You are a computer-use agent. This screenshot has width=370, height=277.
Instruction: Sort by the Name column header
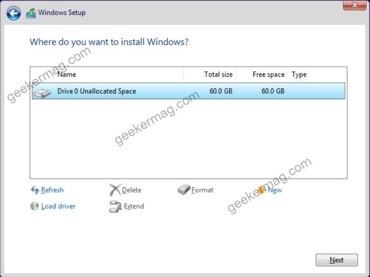click(119, 74)
